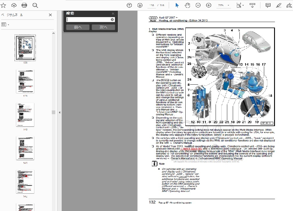Click the scrolling mode toolbar icon

pos(252,5)
